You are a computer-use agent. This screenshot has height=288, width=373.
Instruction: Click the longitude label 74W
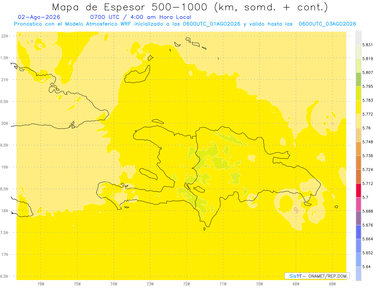point(114,284)
